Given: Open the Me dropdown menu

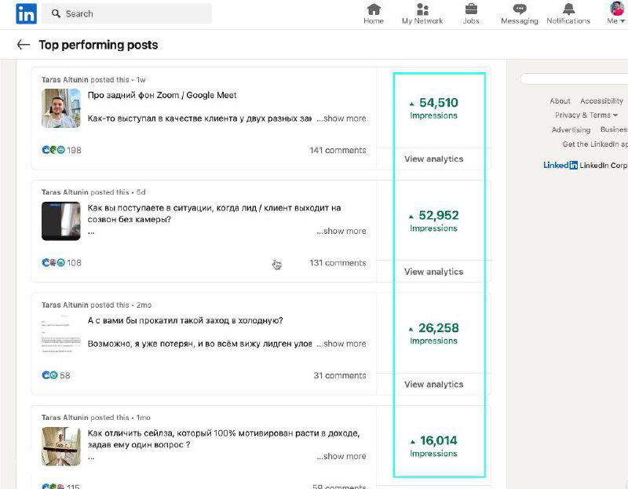Looking at the screenshot, I should pos(615,21).
